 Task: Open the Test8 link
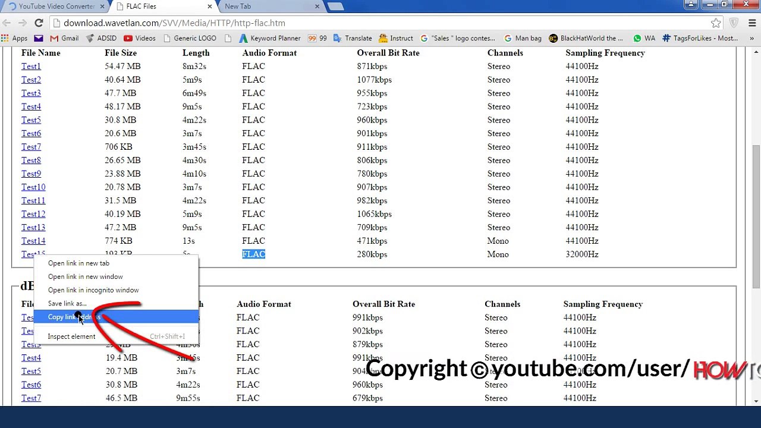(31, 160)
